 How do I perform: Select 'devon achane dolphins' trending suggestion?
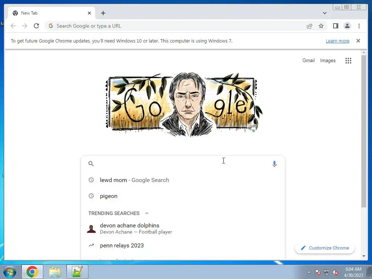(183, 229)
